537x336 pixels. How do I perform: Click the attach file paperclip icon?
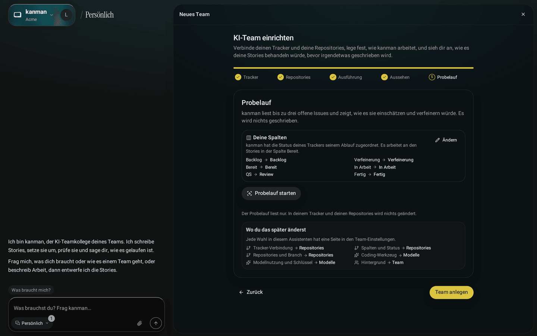click(139, 323)
